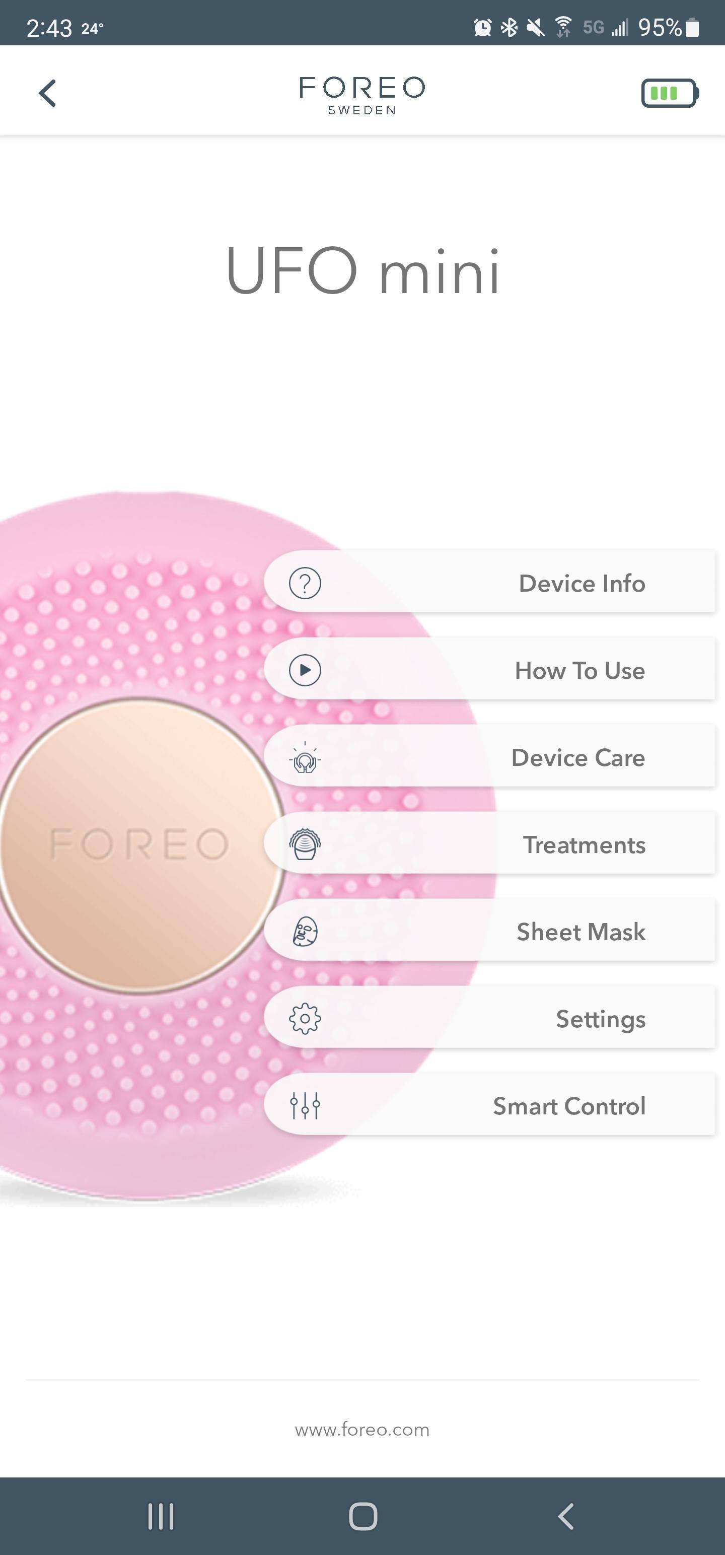Tap the Bluetooth icon in status bar

coord(509,27)
